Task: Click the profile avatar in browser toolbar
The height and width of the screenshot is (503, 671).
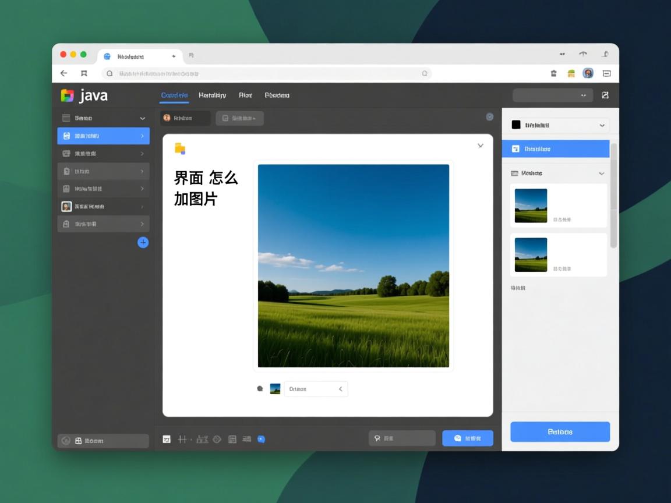Action: coord(588,73)
